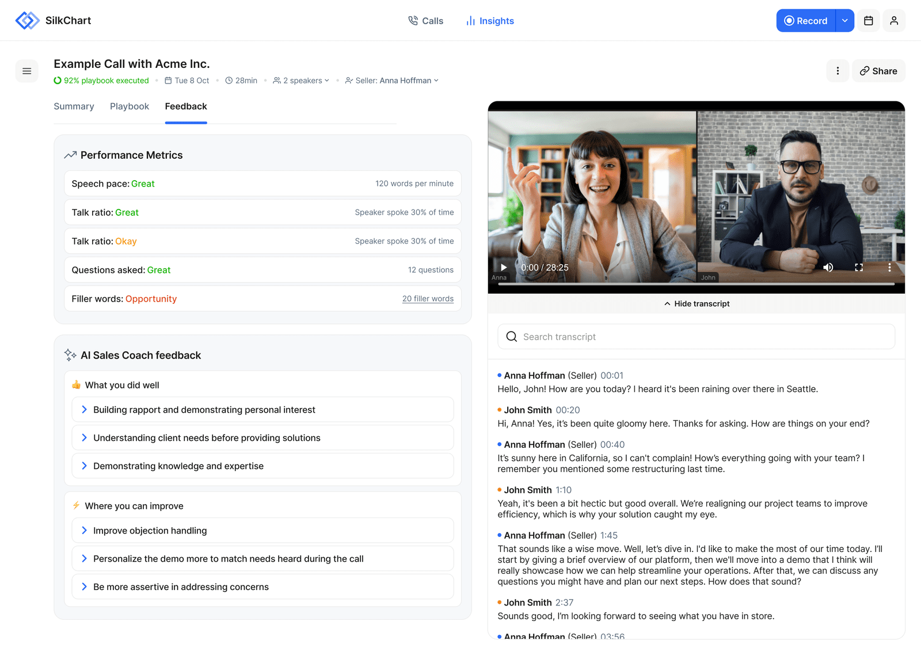Viewport: 921px width, 655px height.
Task: Click the Search transcript field
Action: (696, 337)
